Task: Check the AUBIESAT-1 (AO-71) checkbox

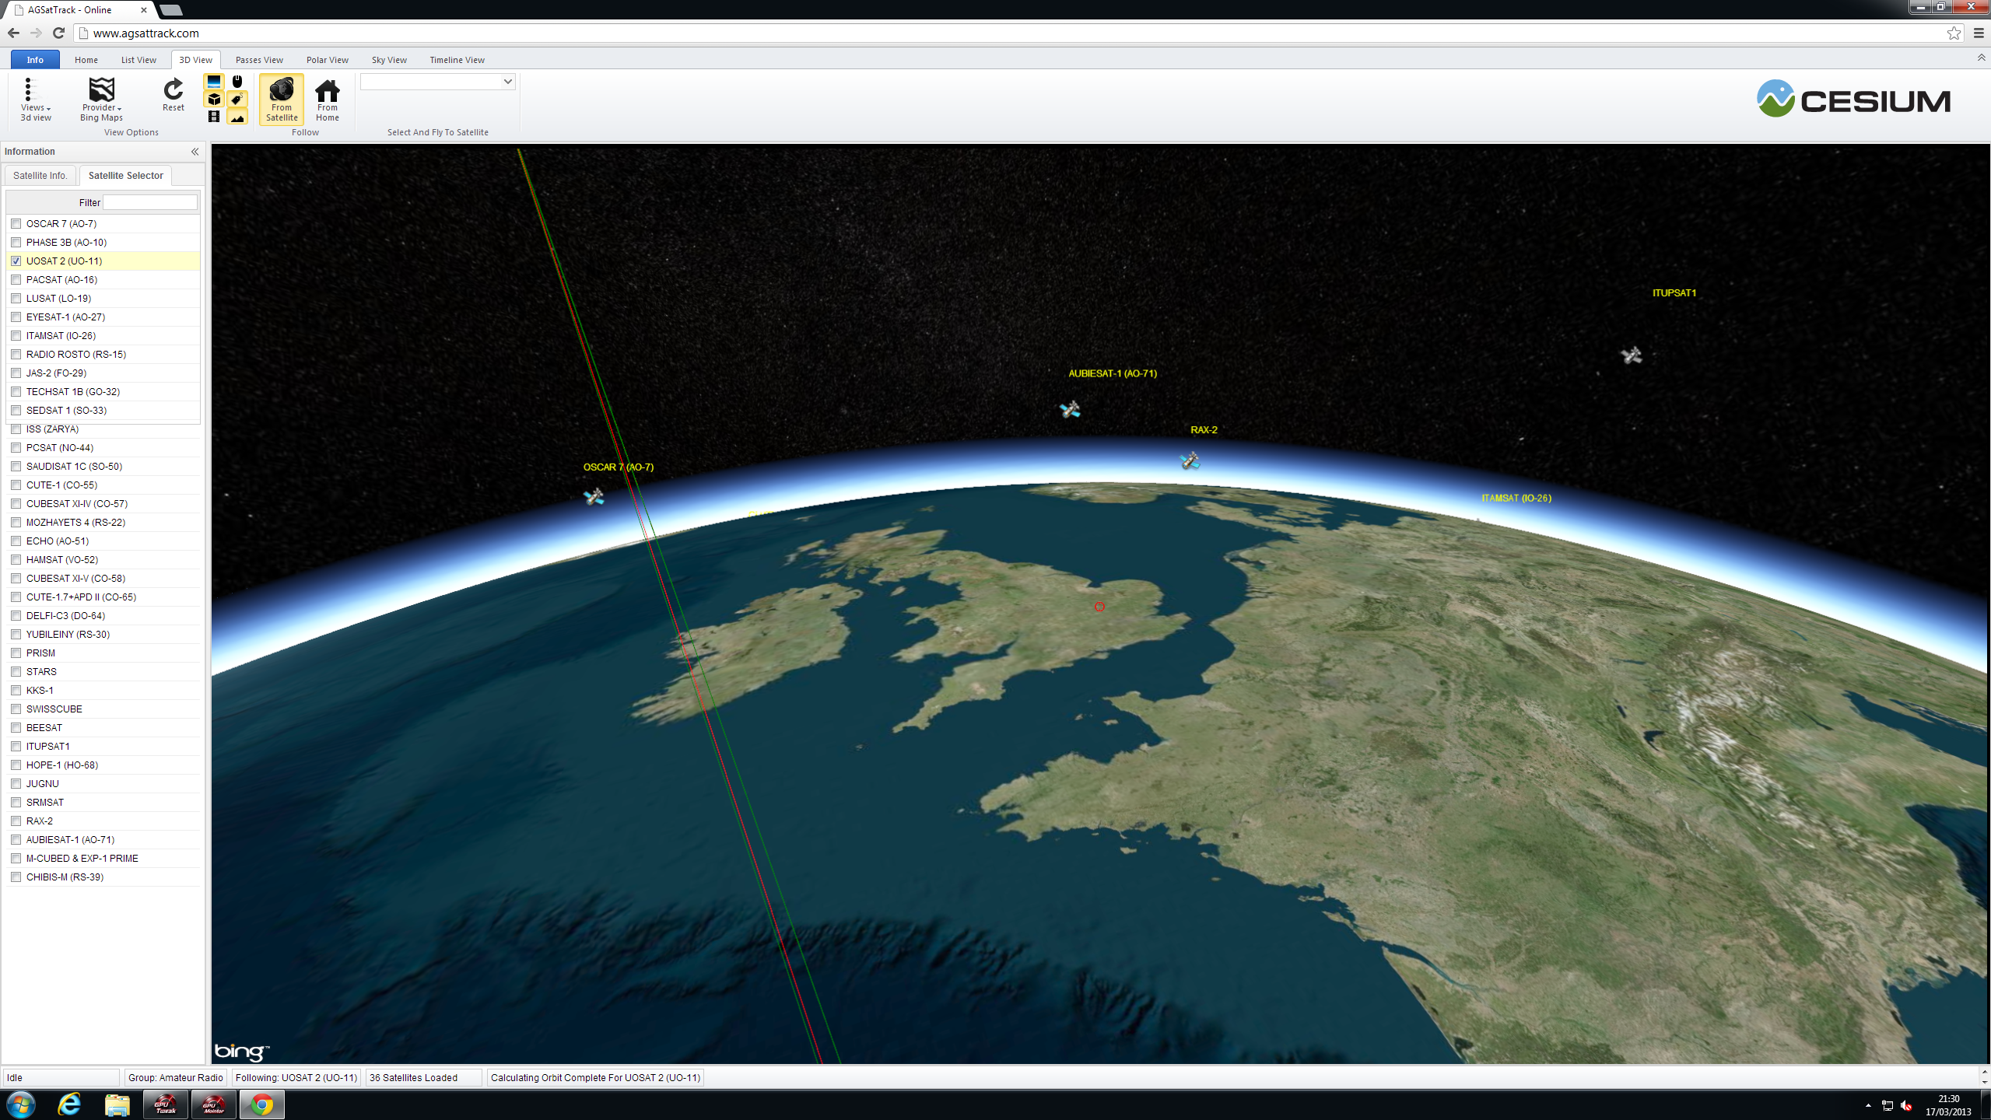Action: 16,839
